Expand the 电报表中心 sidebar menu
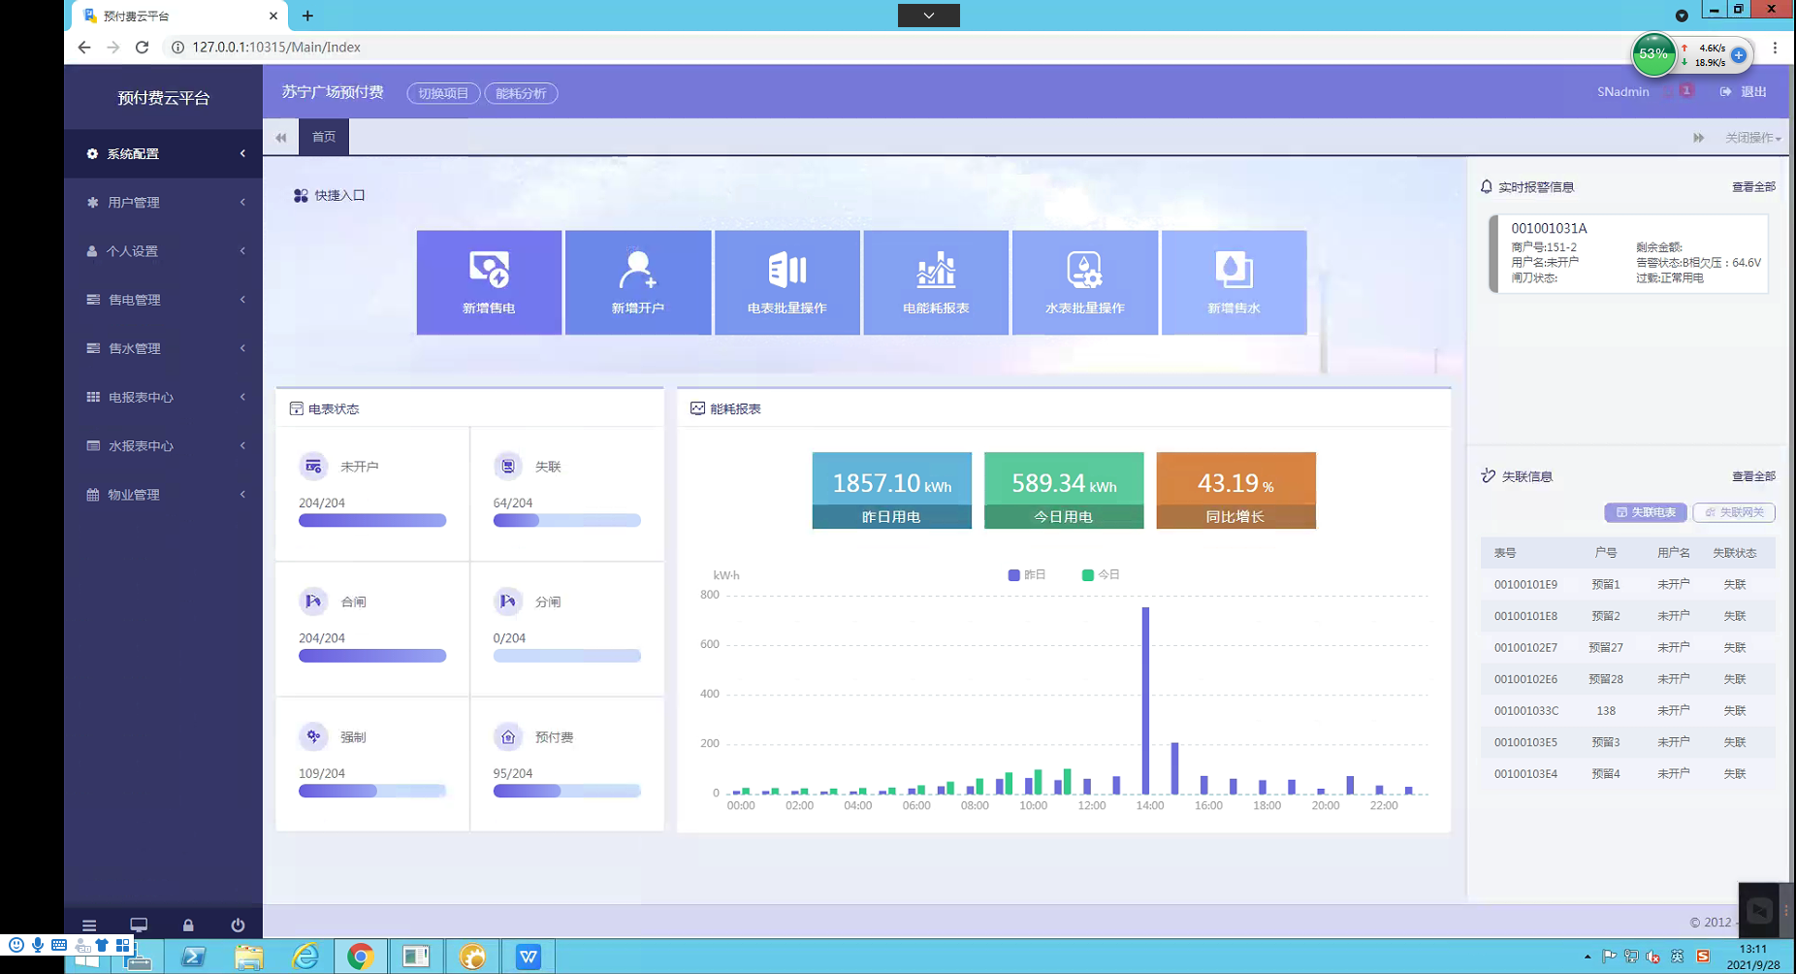 click(163, 397)
